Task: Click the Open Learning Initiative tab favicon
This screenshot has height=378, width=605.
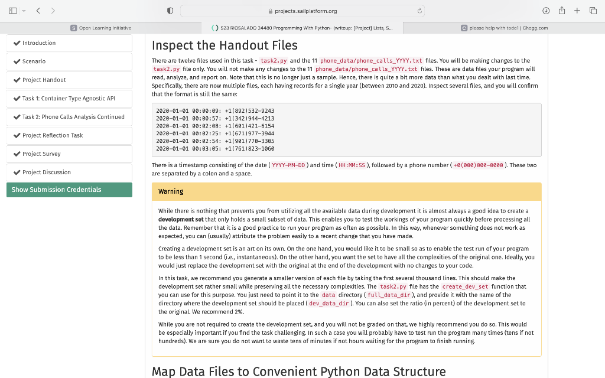Action: (x=73, y=28)
